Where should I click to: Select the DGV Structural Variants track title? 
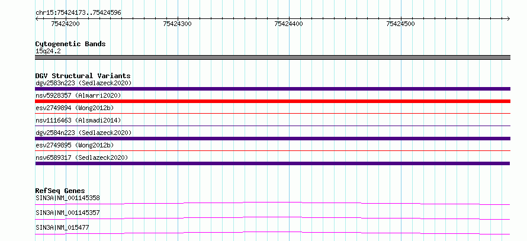(x=83, y=76)
